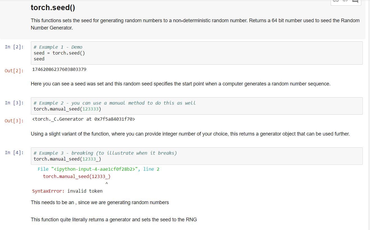
Task: Click the torch.seed() heading
Action: tap(53, 8)
